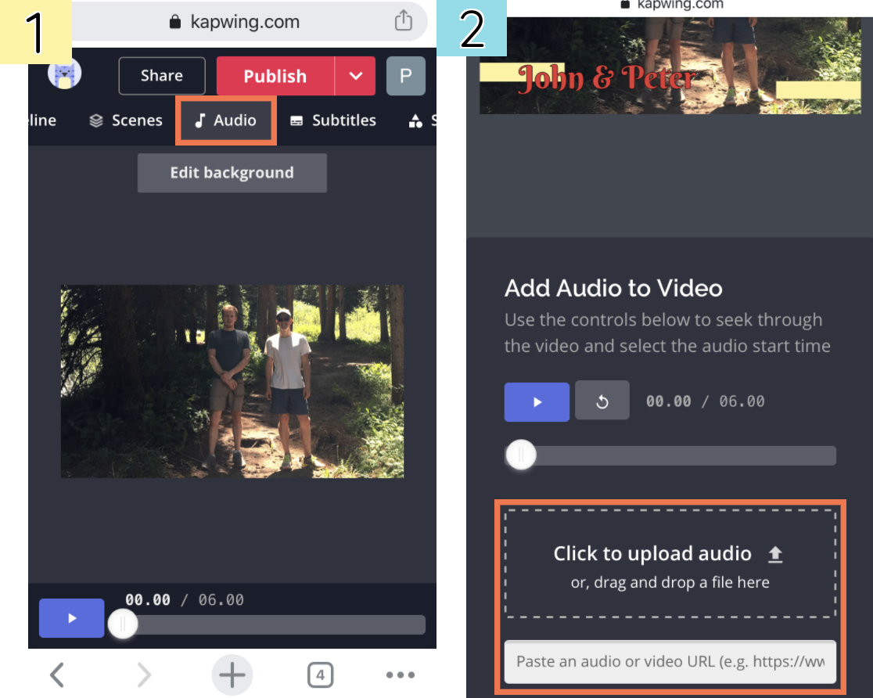Open a new tab with the plus button

click(232, 675)
